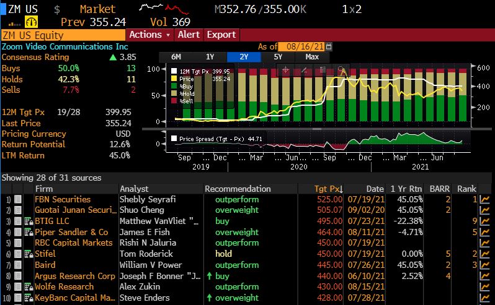Open the Actions dropdown menu

(149, 35)
